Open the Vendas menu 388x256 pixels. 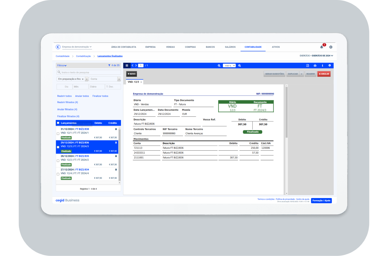170,47
